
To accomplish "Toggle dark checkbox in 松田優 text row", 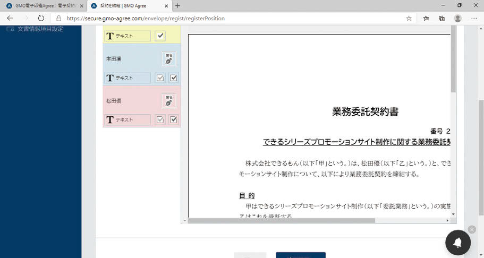I will [x=174, y=120].
